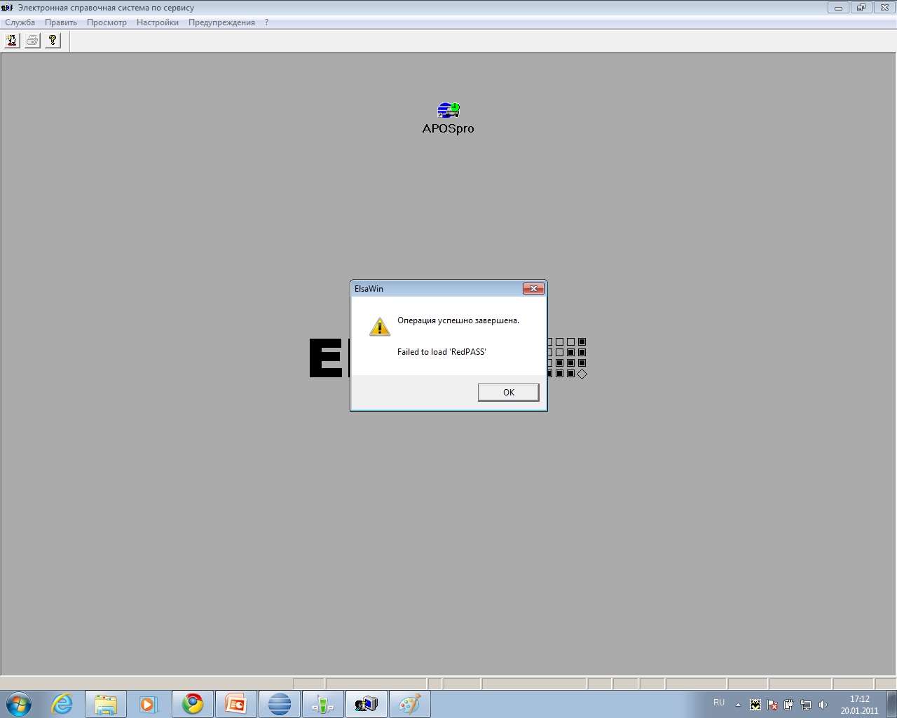This screenshot has width=897, height=718.
Task: Click the printer toolbar icon
Action: (x=32, y=41)
